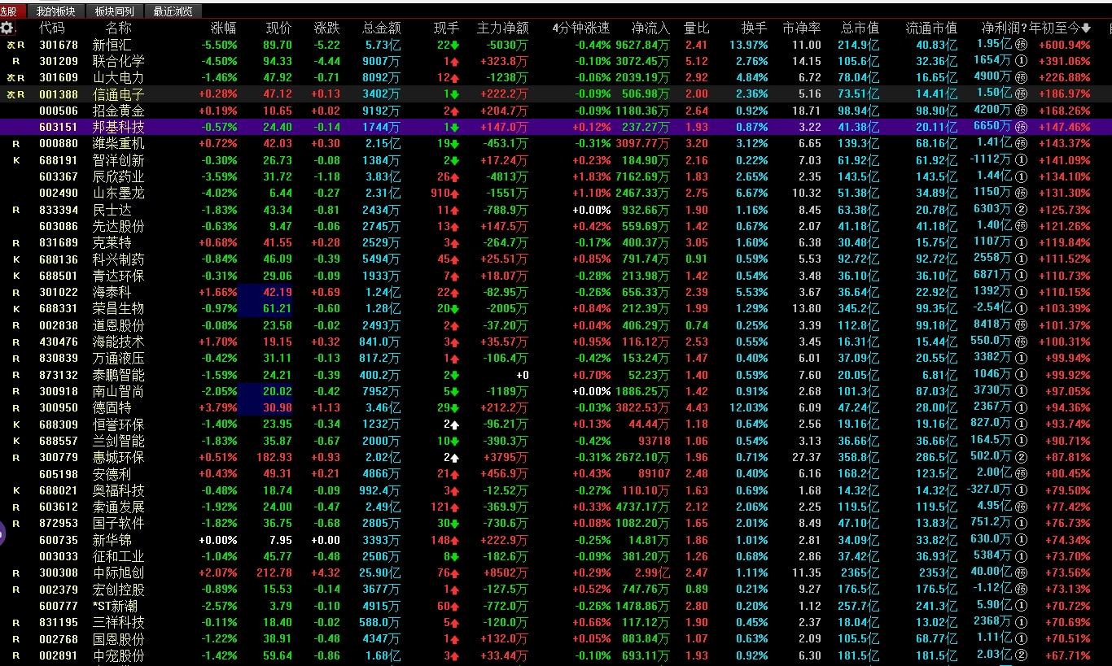Click the year-to-date value +600.94%
Screen dimensions: 1112x666
[x=1063, y=45]
